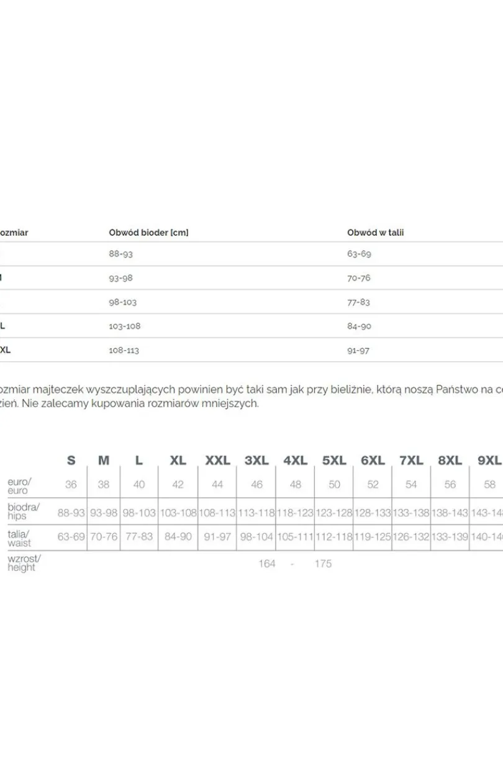Viewport: 503px width, 782px height.
Task: Select the 63-69 waist value in upper table
Action: click(x=359, y=254)
